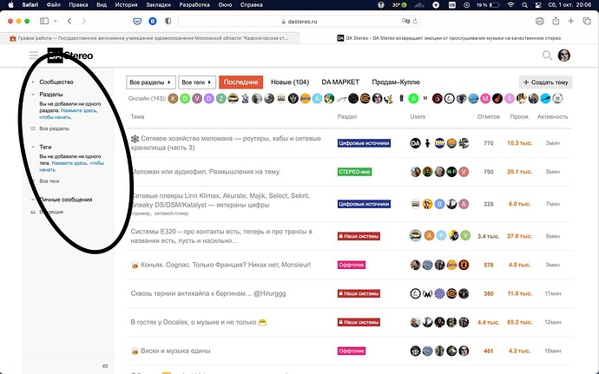
Task: Open the Все теги dropdown filter
Action: pyautogui.click(x=197, y=82)
